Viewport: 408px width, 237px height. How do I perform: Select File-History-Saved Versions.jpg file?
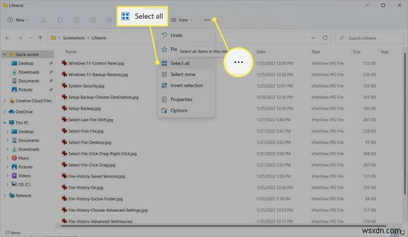point(97,176)
